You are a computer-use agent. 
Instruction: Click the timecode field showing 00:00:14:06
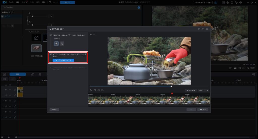tap(190, 90)
